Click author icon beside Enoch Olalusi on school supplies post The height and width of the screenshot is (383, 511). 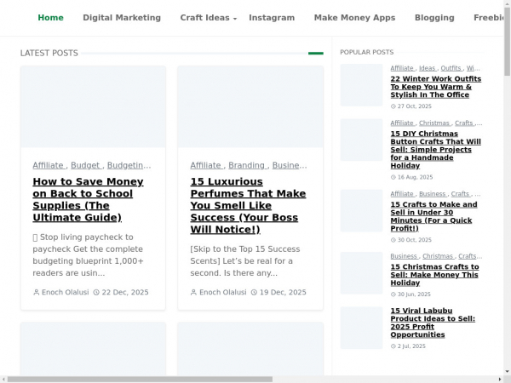pyautogui.click(x=37, y=292)
